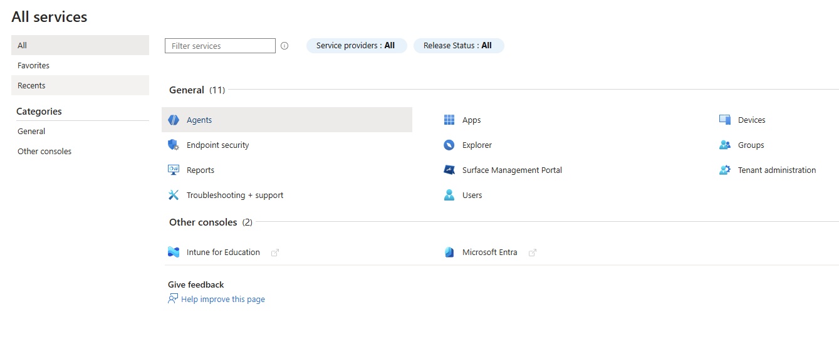Screen dimensions: 839x339
Task: Select the Users person icon
Action: 449,195
